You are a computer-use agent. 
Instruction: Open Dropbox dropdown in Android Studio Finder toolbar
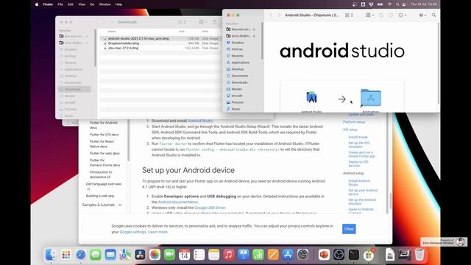click(422, 15)
